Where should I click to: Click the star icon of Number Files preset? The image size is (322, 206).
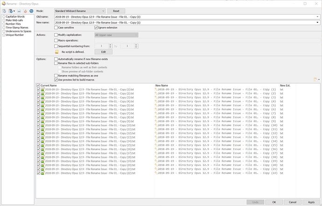(x=4, y=24)
